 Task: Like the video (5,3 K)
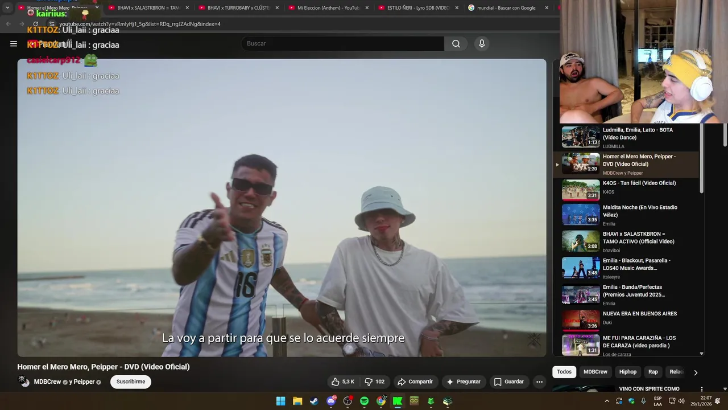344,382
